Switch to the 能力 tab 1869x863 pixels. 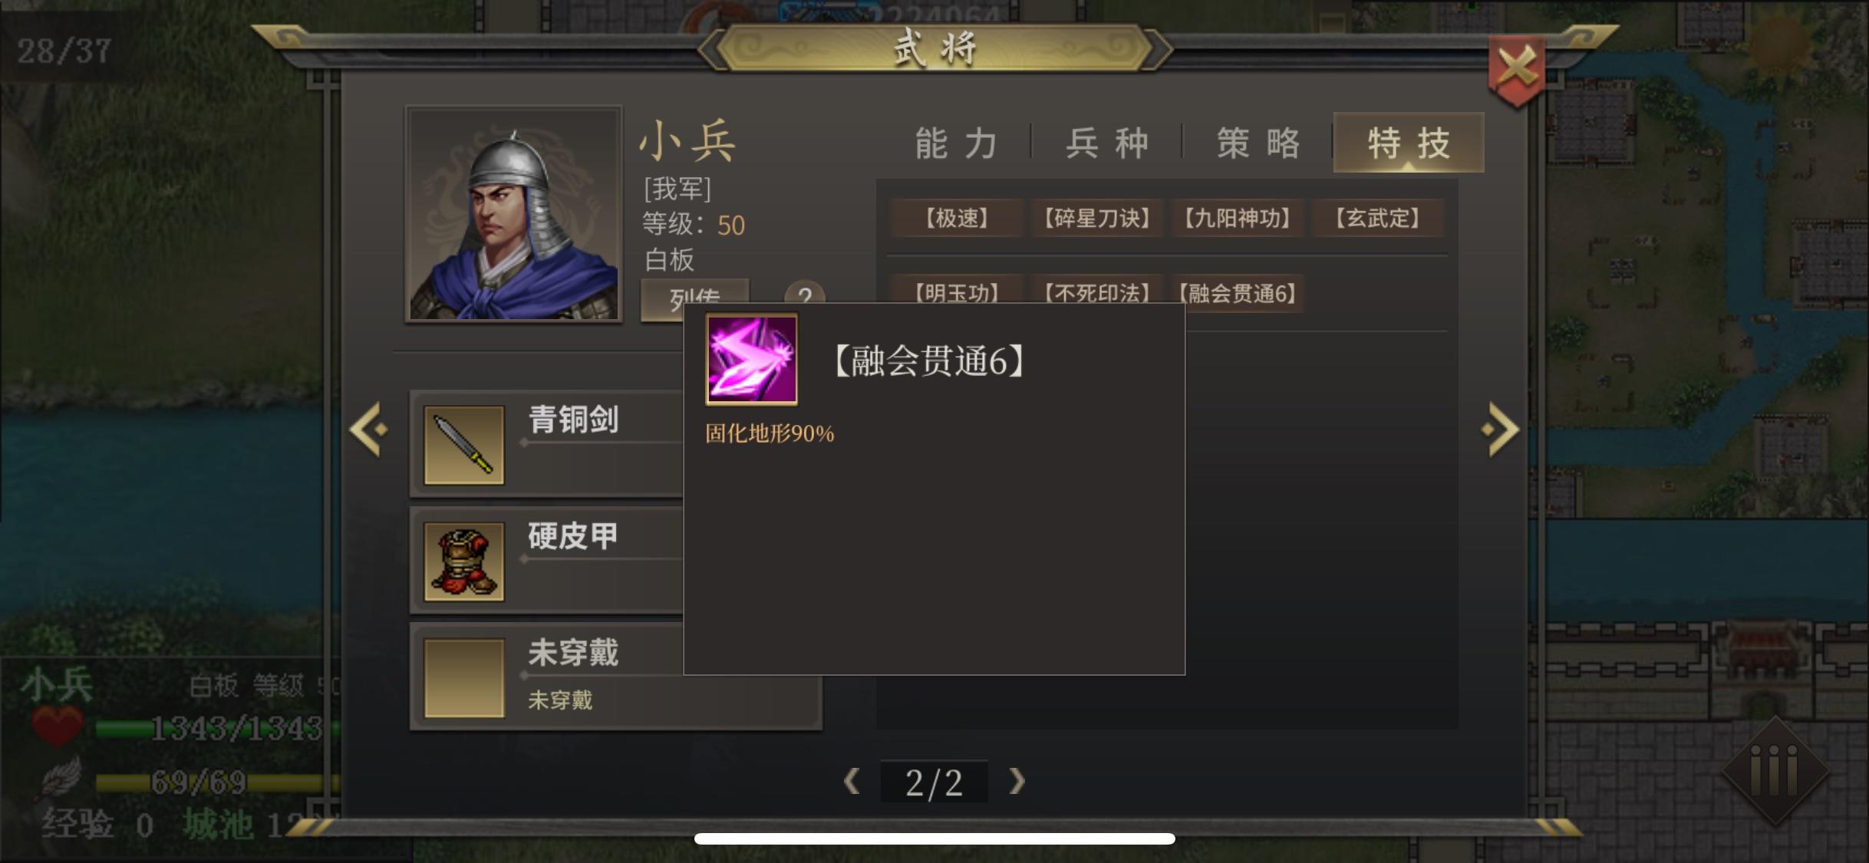coord(957,143)
